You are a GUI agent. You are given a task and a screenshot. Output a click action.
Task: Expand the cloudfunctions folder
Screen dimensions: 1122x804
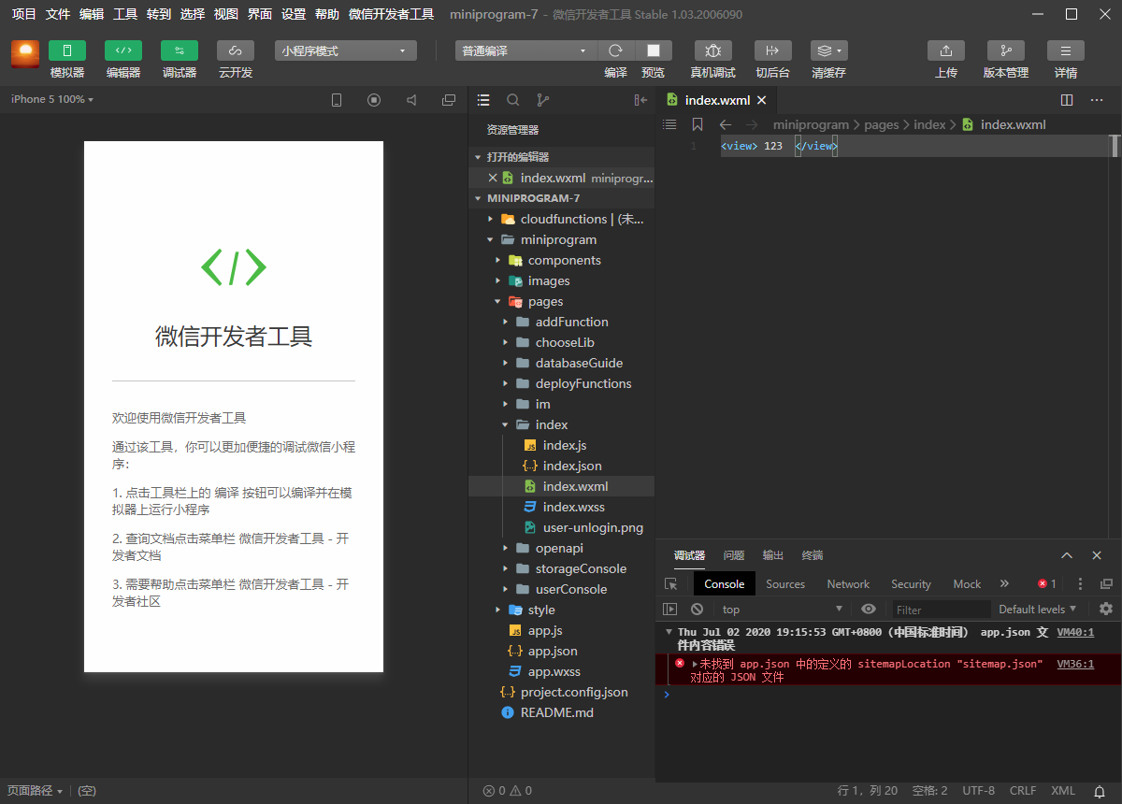(561, 219)
